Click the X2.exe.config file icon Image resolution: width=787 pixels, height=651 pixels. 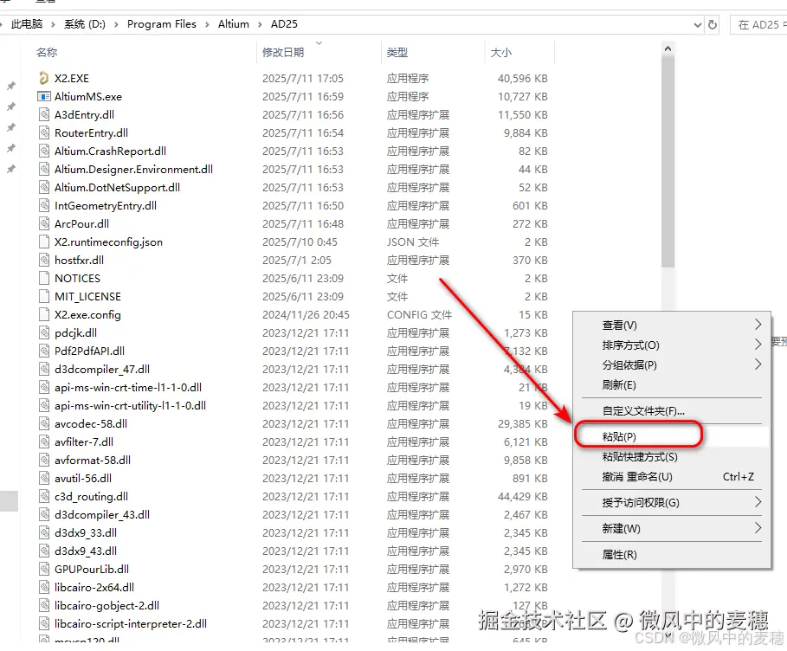44,315
